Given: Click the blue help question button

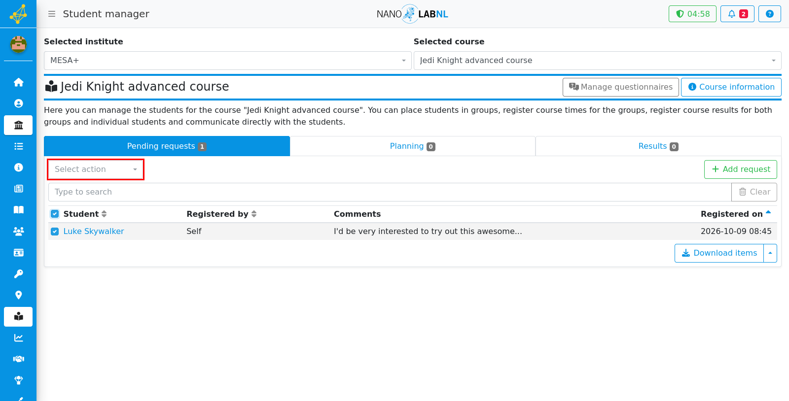Looking at the screenshot, I should 770,14.
